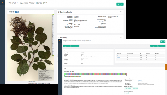167x95 pixels.
Task: Click the Upload Traces button
Action: pyautogui.click(x=67, y=46)
